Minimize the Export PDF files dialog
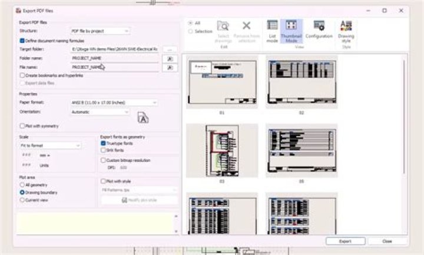424x255 pixels. coord(368,11)
